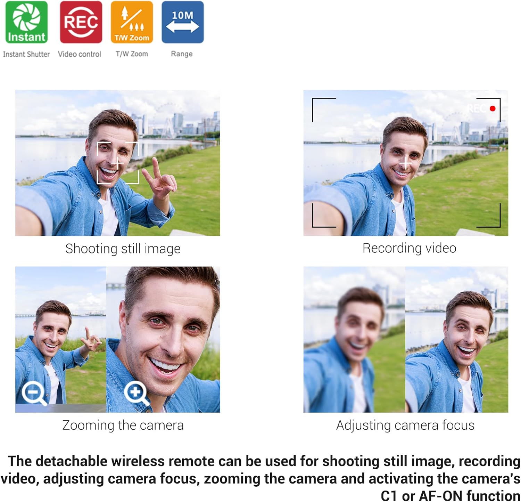
Task: Select the "Shooting still image" caption
Action: point(123,249)
